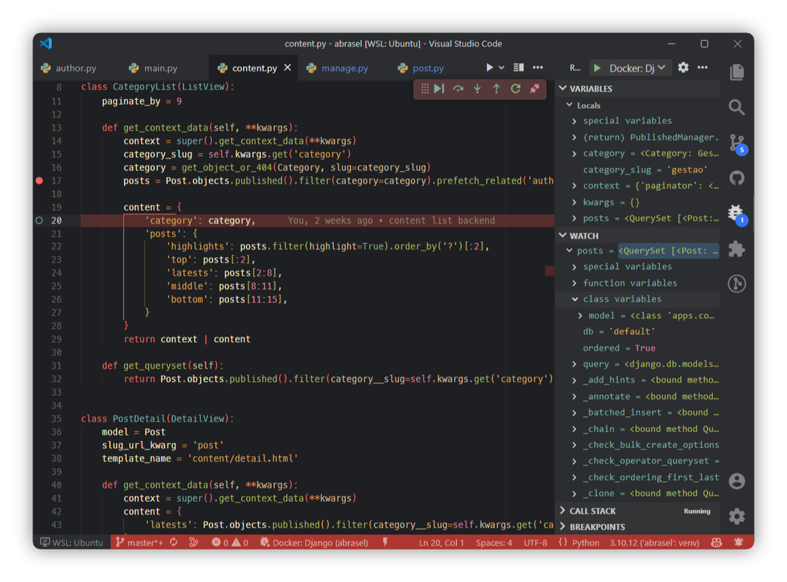Click Disconnect in the debug toolbar
This screenshot has width=787, height=582.
[x=534, y=89]
